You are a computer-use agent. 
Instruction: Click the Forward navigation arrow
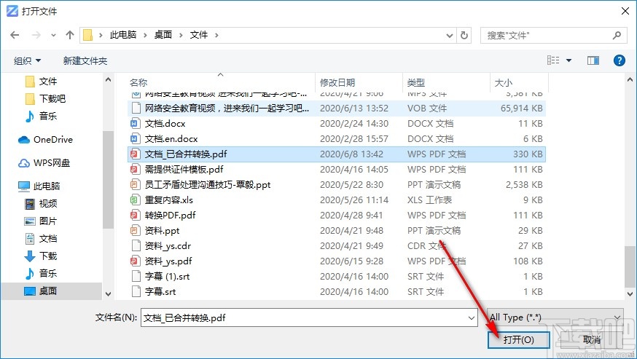[36, 36]
